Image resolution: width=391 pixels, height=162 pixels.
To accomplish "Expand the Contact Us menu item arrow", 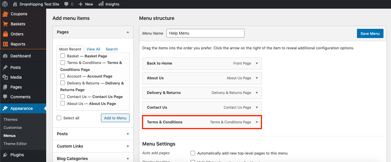I will click(x=257, y=108).
